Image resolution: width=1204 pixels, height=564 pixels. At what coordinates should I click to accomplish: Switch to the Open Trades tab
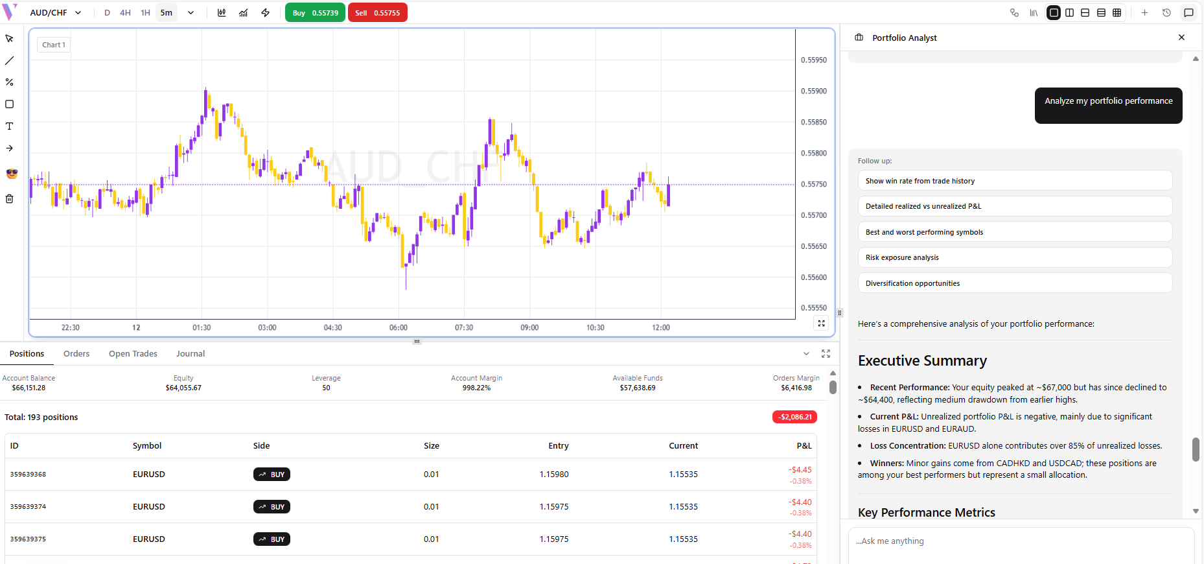[x=133, y=354]
